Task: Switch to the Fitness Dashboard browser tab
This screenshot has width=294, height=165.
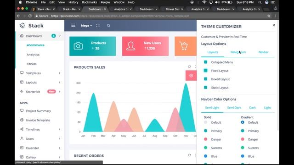Action: (x=172, y=9)
